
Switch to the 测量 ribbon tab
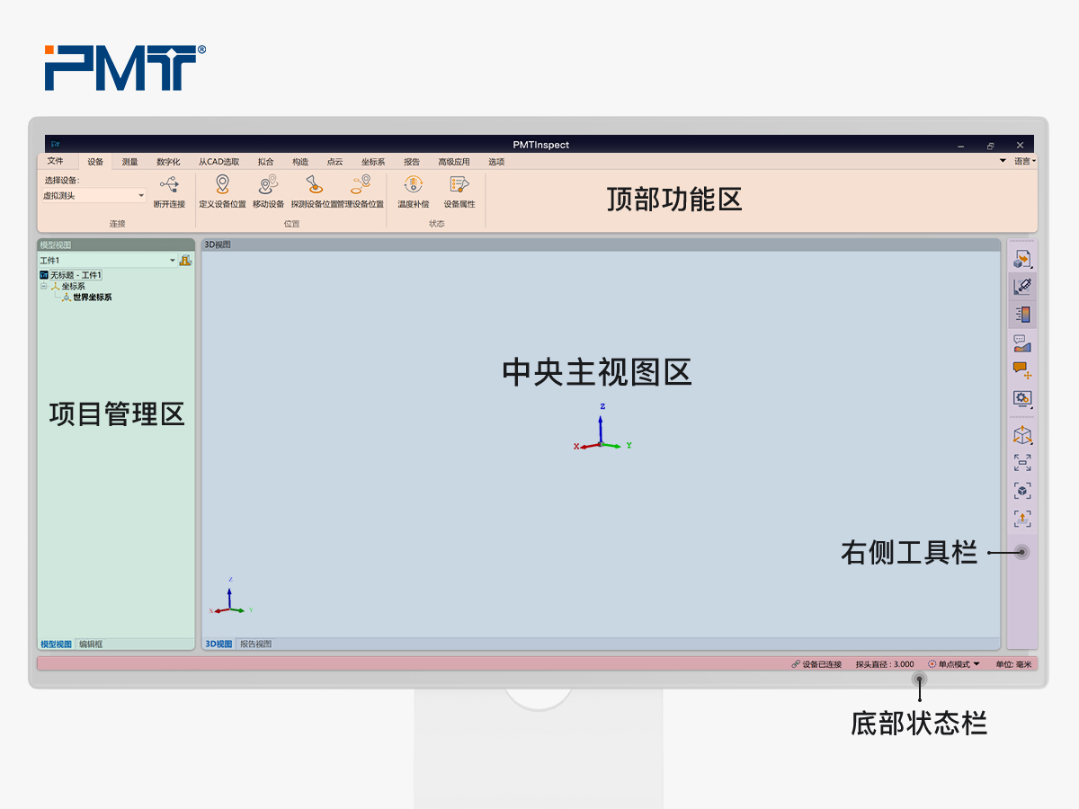click(x=130, y=162)
